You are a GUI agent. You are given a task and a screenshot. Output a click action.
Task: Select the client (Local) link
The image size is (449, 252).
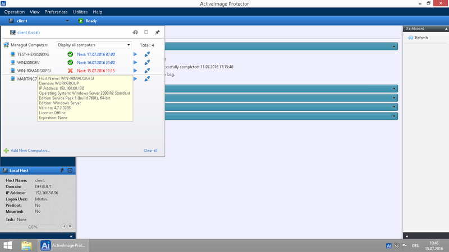[x=29, y=32]
